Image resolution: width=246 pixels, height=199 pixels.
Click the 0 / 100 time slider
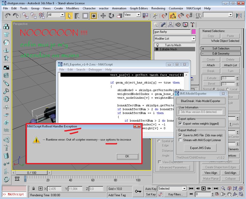(x=32, y=173)
